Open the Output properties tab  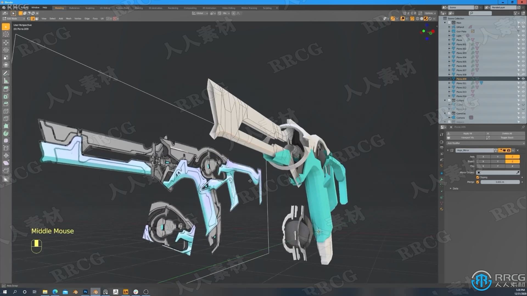[x=442, y=148]
